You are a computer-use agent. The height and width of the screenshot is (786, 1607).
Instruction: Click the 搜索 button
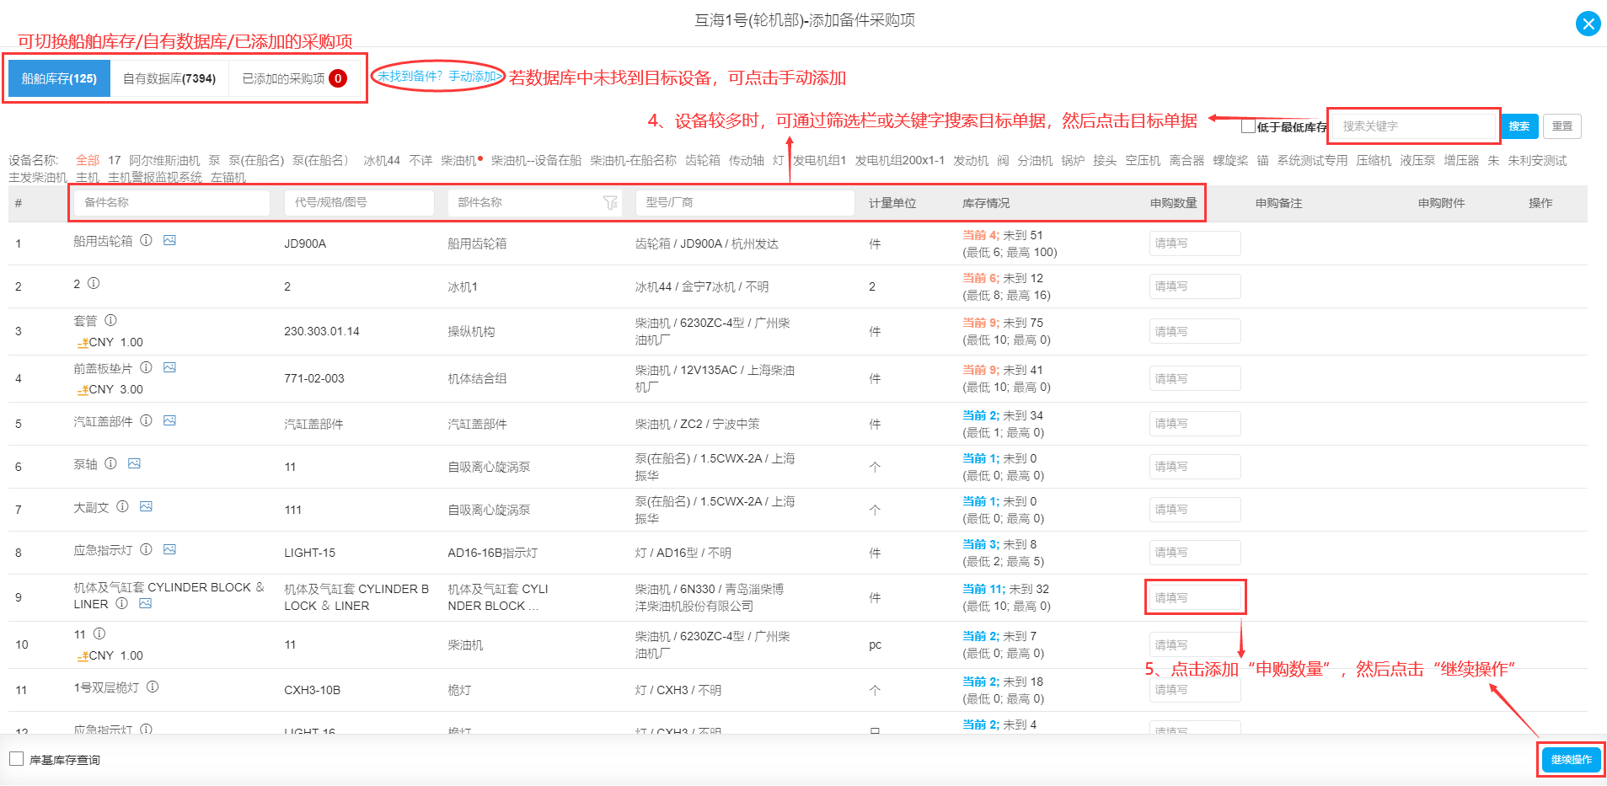click(x=1519, y=126)
